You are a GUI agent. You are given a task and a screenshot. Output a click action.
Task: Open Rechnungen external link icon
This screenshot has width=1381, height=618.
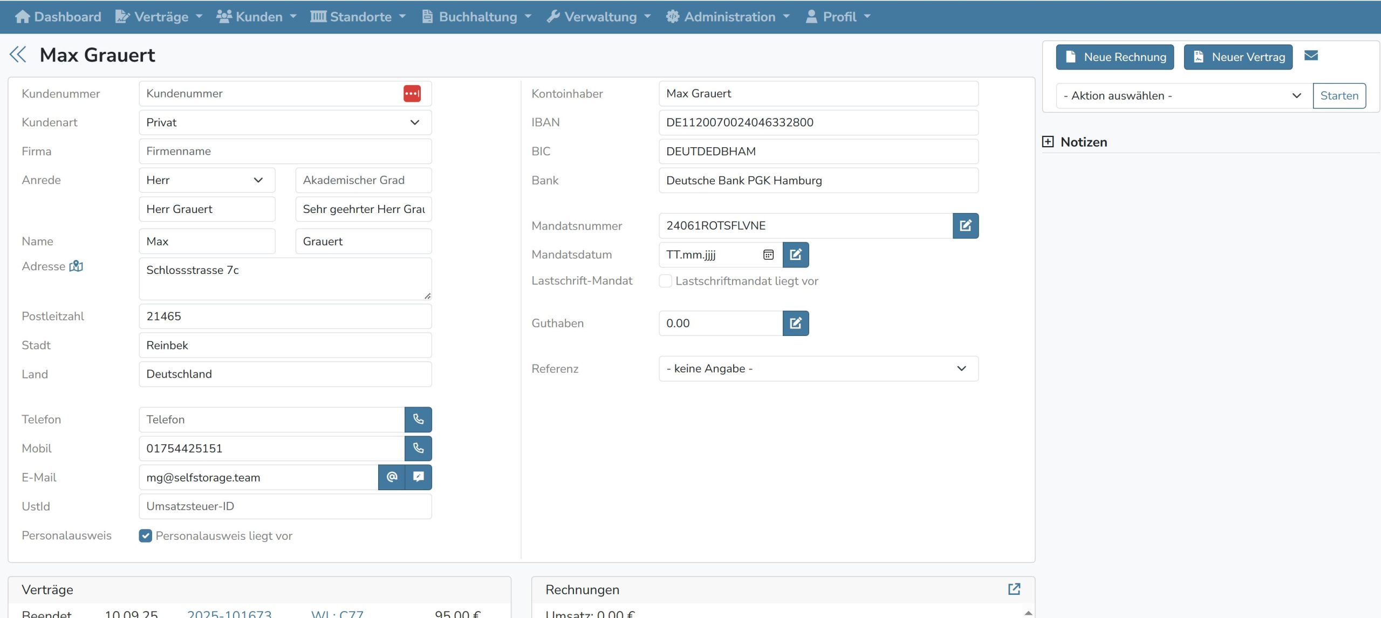(x=1014, y=589)
